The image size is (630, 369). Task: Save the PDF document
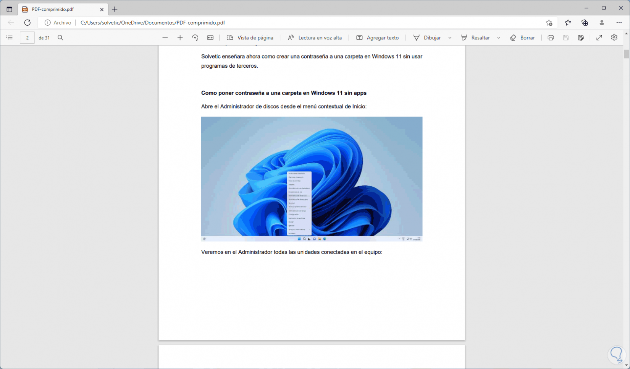[x=566, y=37]
